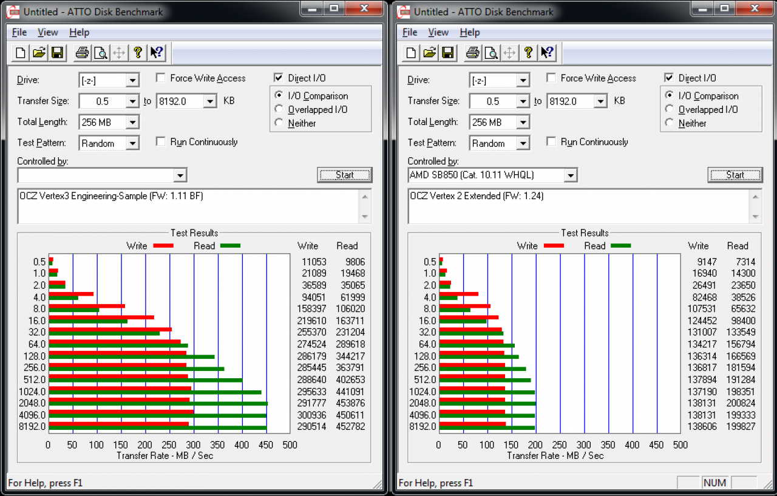Select Neither radio in left window

click(279, 123)
